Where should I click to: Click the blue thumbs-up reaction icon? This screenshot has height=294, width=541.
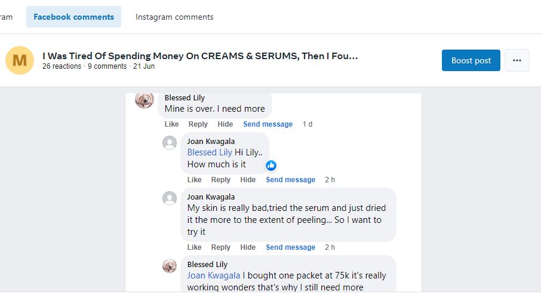(271, 166)
